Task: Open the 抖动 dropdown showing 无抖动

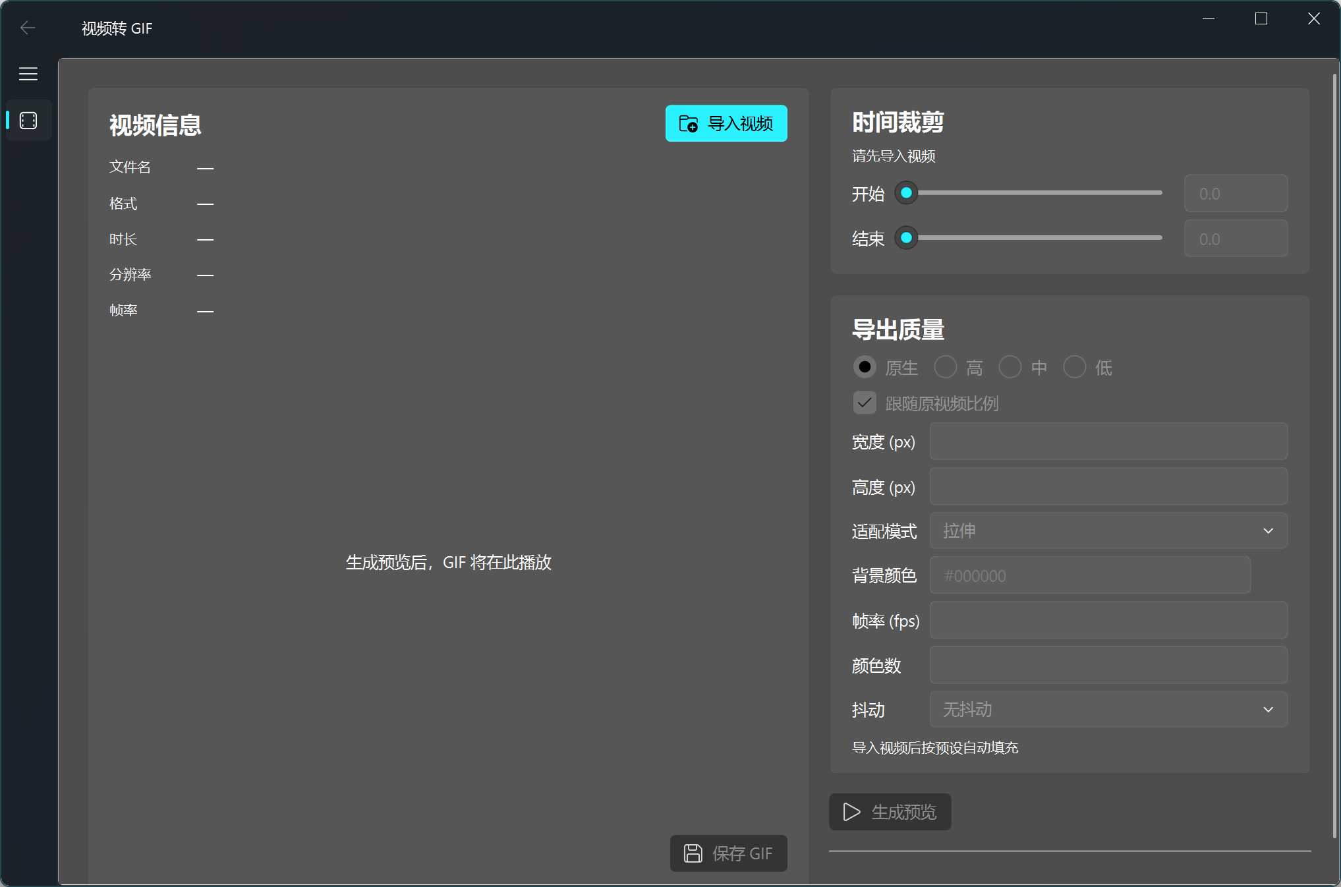Action: (1108, 709)
